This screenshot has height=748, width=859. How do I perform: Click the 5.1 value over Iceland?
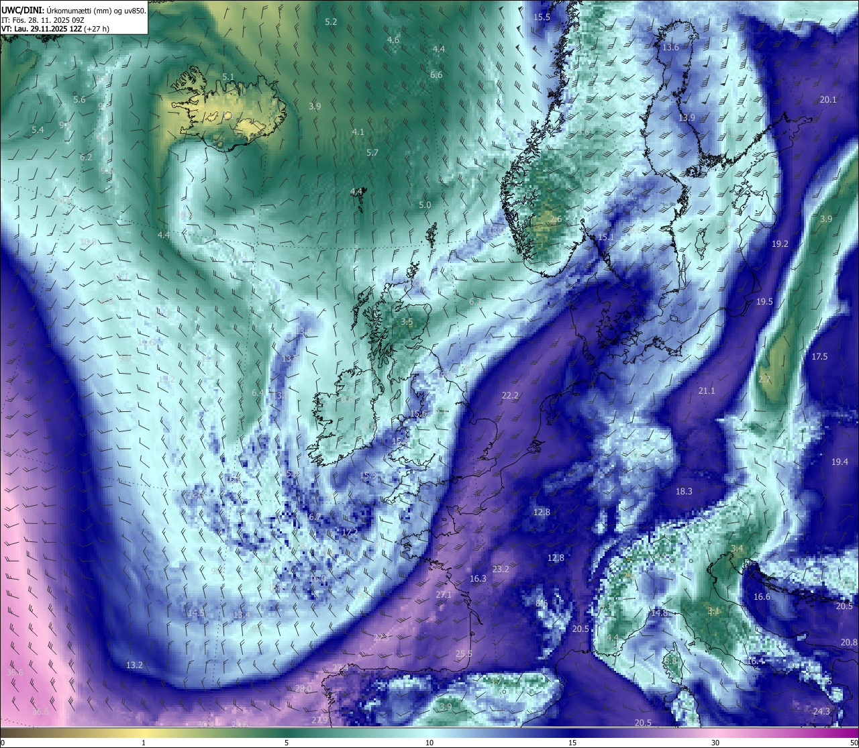click(228, 77)
